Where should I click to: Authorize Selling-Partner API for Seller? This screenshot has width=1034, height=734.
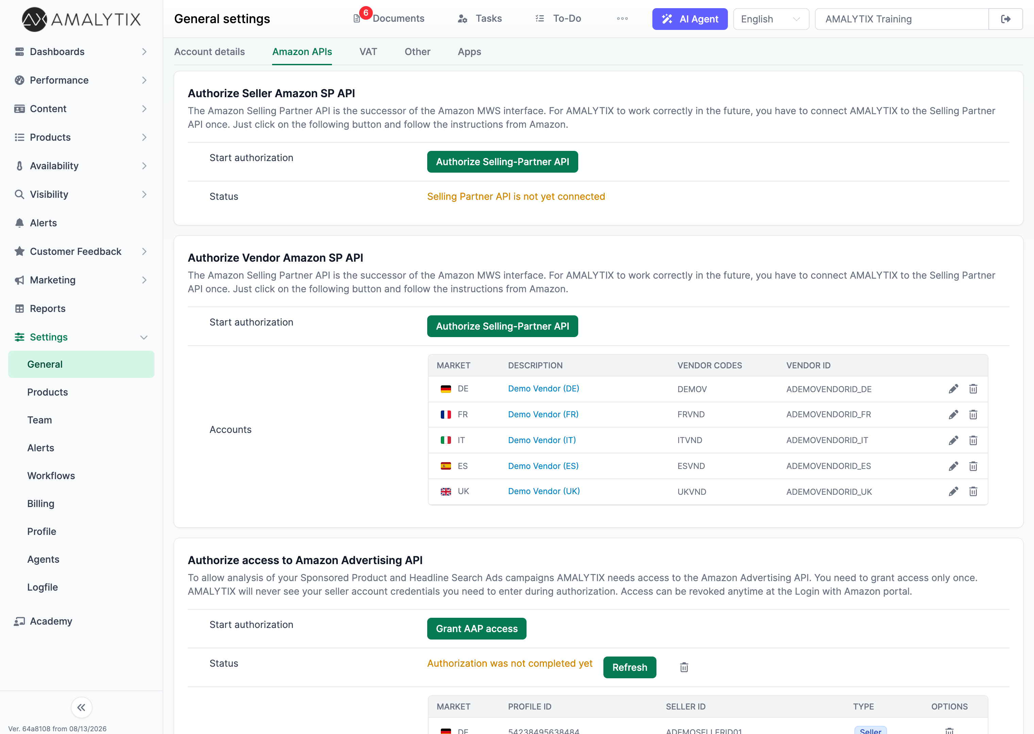502,162
